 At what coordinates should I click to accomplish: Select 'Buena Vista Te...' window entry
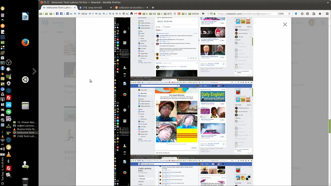(25, 129)
